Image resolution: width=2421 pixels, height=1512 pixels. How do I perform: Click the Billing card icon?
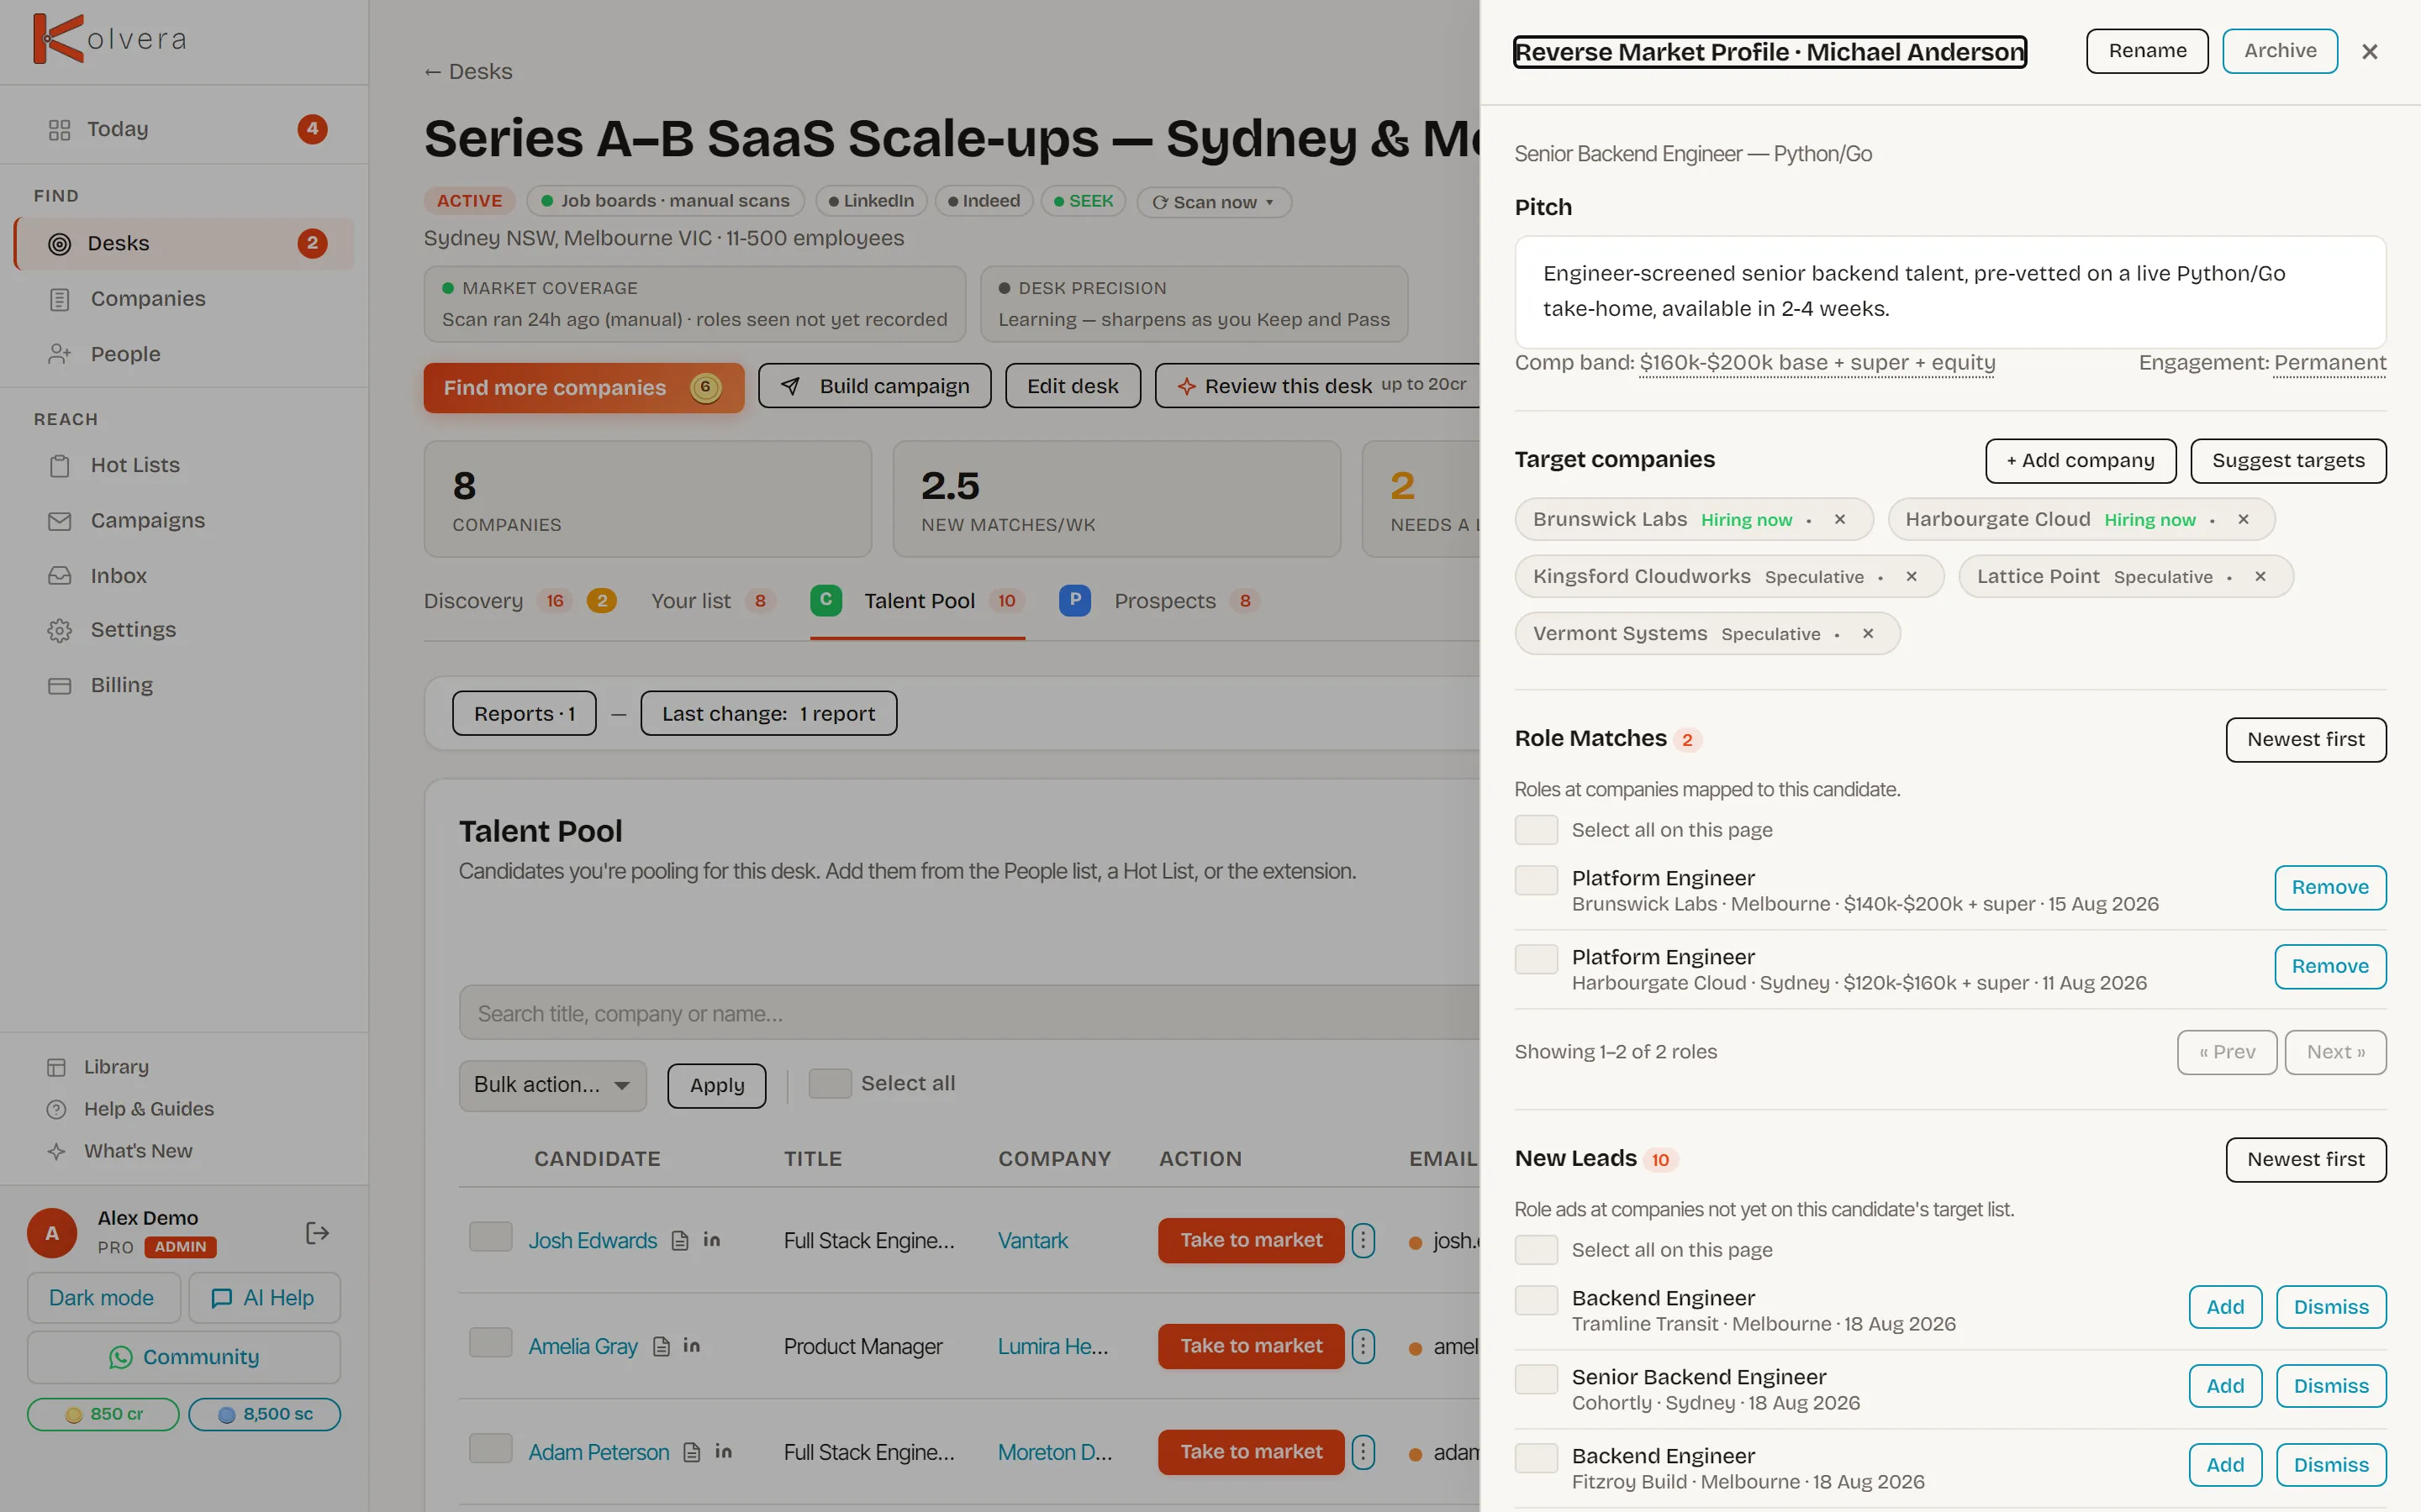[59, 686]
